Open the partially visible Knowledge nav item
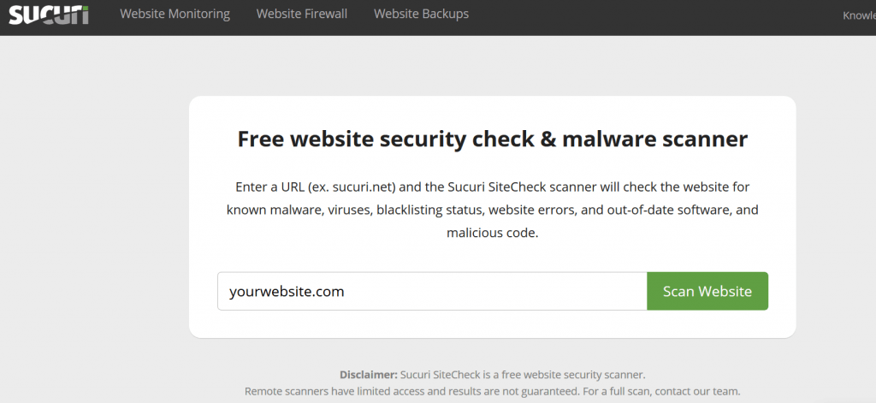This screenshot has width=876, height=403. pos(858,15)
